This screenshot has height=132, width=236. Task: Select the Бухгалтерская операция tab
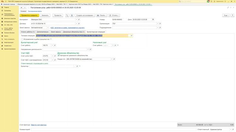pyautogui.click(x=96, y=32)
